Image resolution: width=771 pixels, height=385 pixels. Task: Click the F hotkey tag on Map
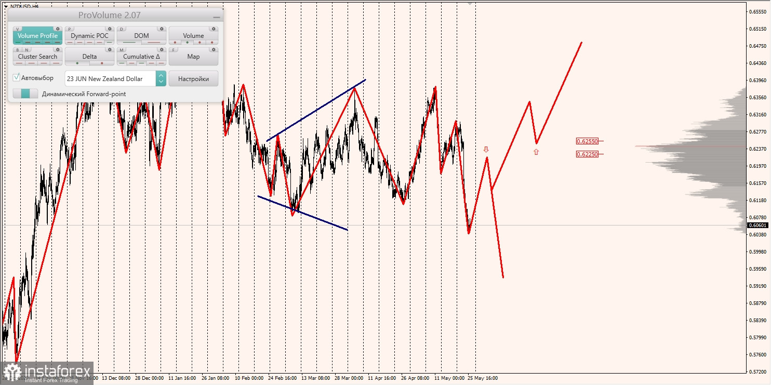pos(174,50)
